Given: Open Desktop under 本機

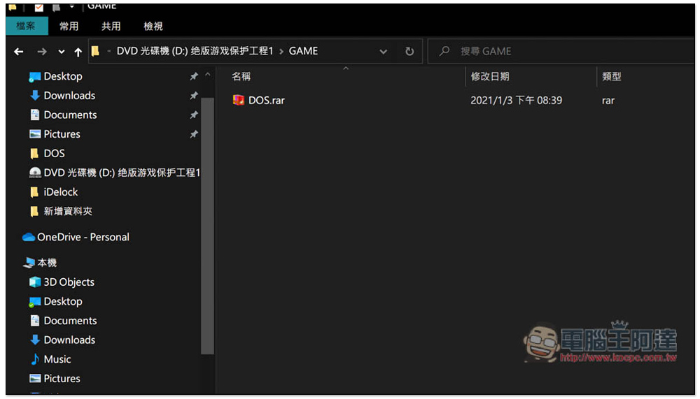Looking at the screenshot, I should [x=63, y=301].
